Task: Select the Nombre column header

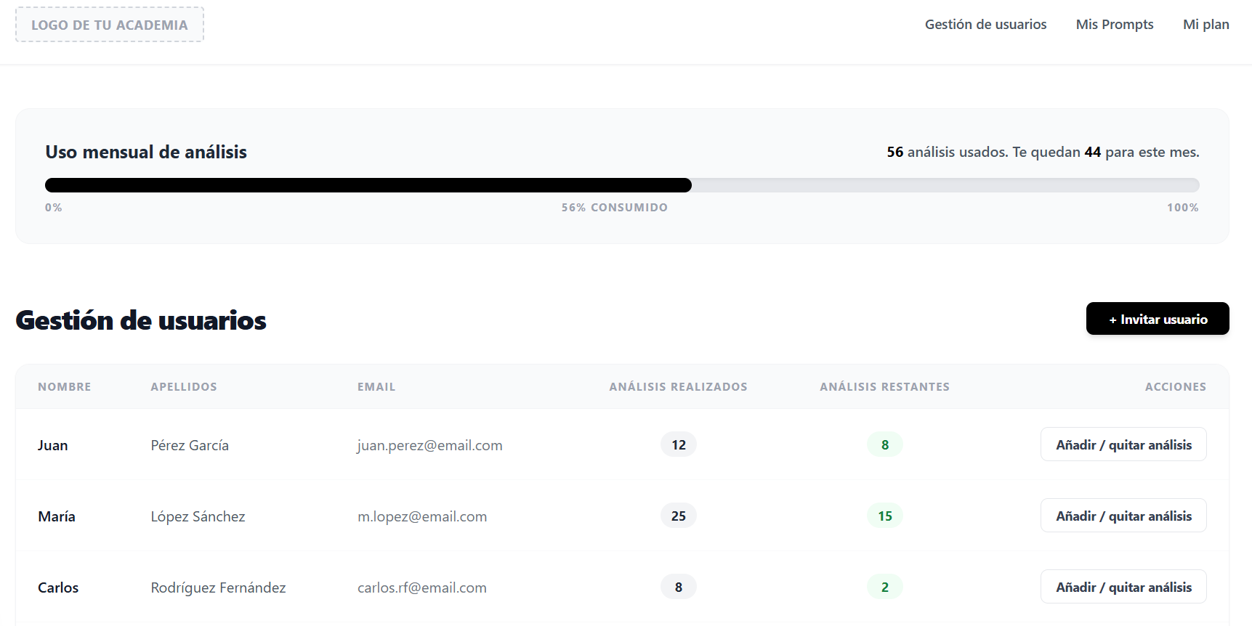Action: click(65, 387)
